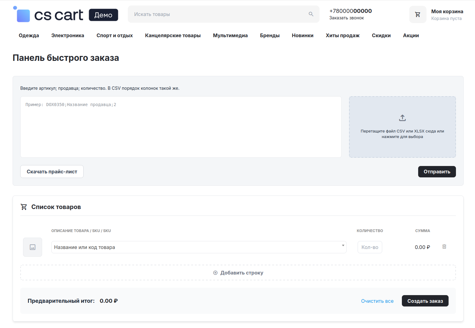Image resolution: width=475 pixels, height=328 pixels.
Task: Go to Новинки
Action: tap(303, 35)
